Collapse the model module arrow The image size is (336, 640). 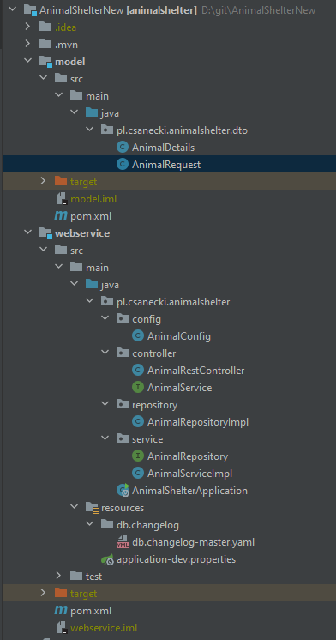point(27,61)
